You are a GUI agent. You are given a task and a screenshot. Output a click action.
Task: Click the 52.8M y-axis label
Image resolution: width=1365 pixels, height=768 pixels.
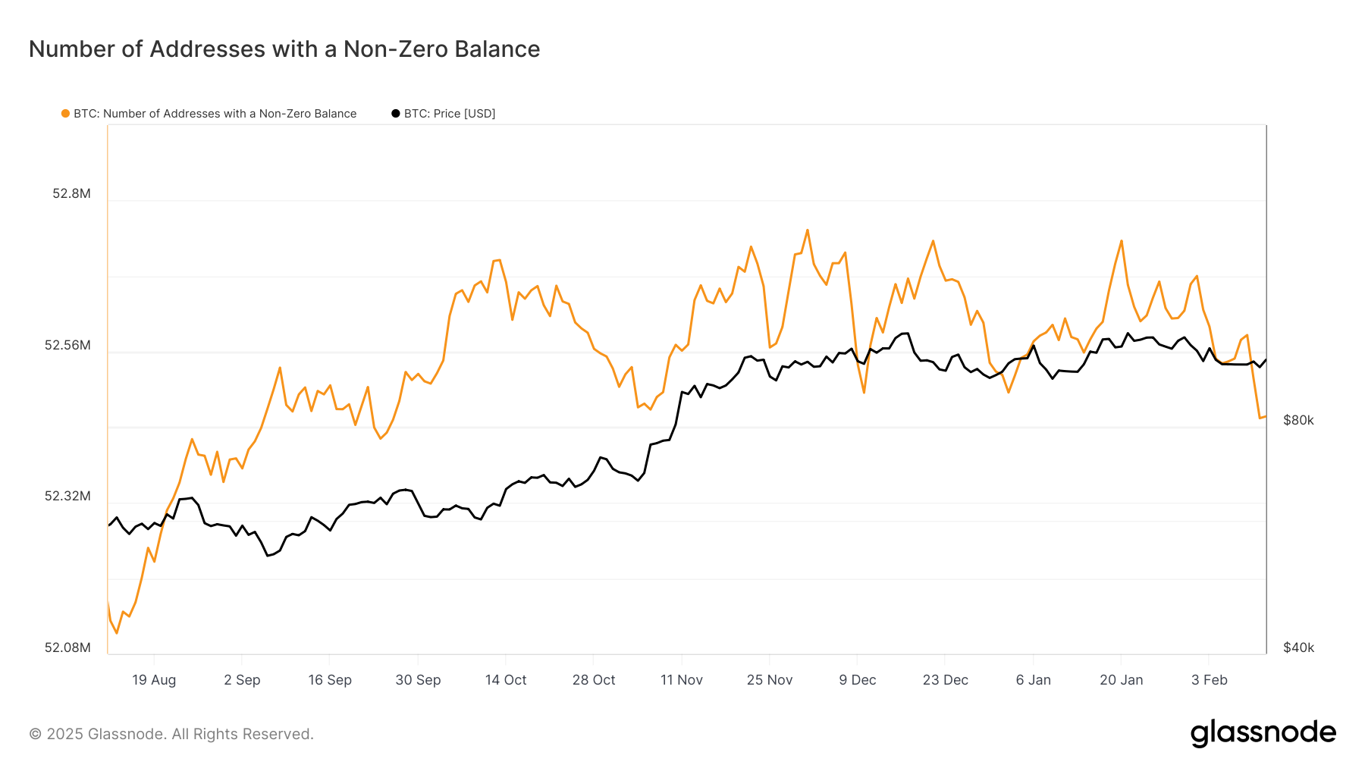(71, 193)
